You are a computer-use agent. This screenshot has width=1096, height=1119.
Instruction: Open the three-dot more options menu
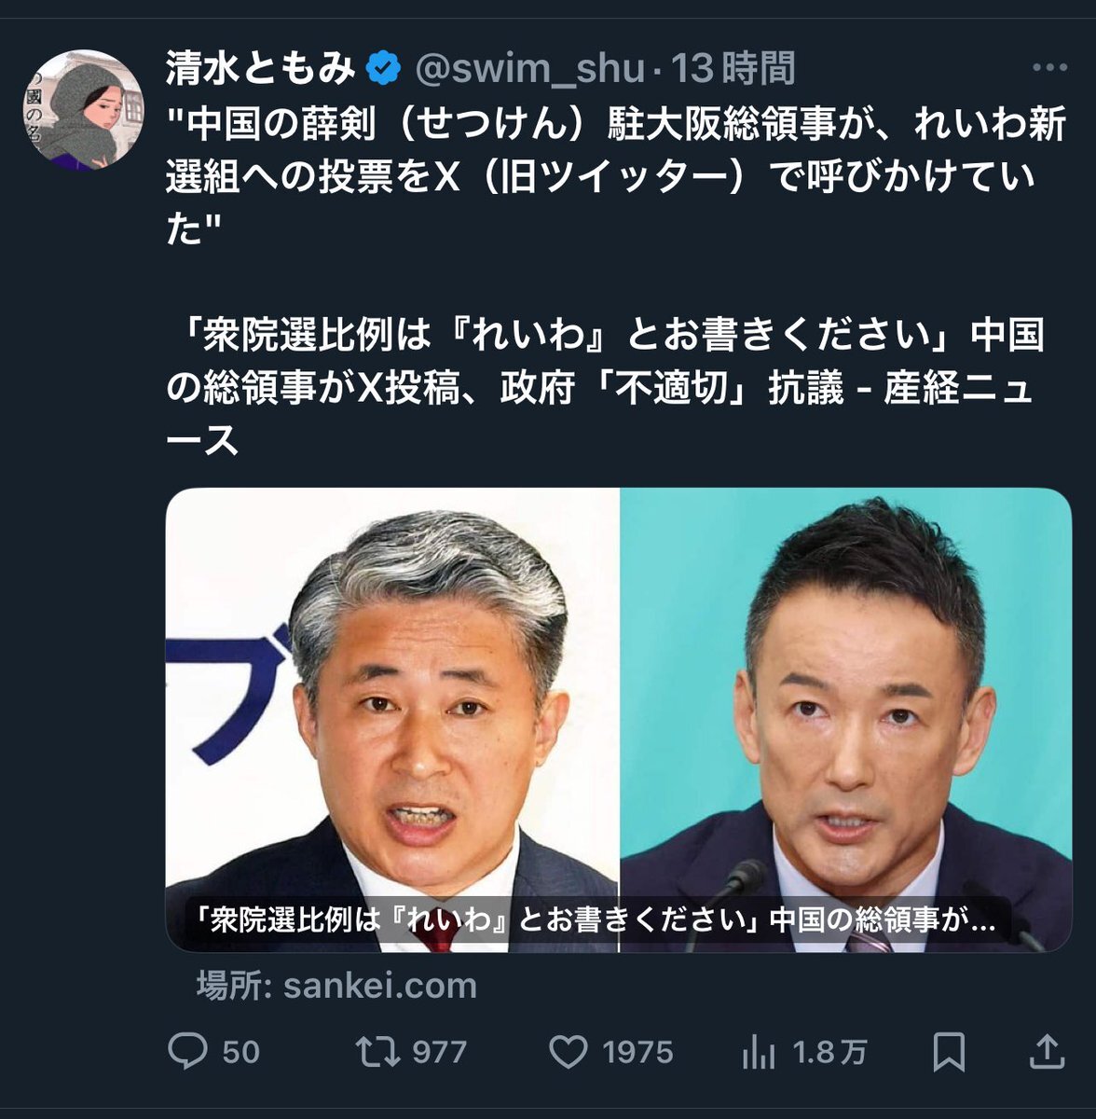(x=1049, y=68)
